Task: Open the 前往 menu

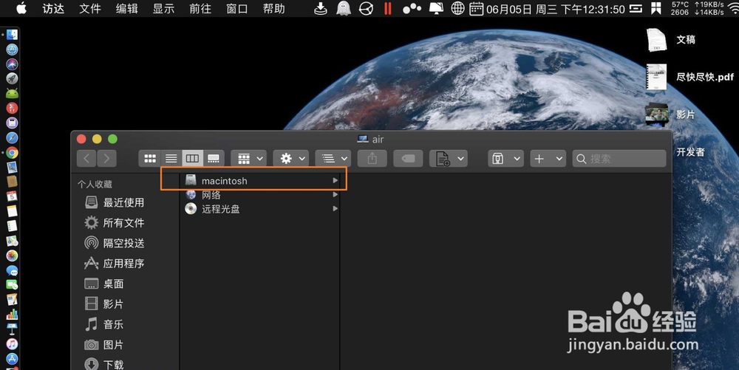Action: 200,8
